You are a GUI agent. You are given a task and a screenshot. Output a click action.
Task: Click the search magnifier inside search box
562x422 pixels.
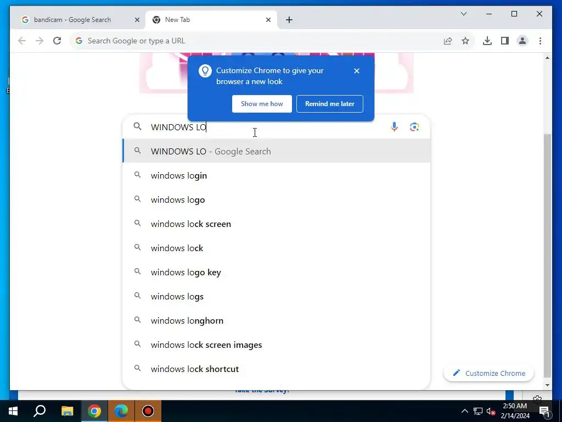pos(138,126)
